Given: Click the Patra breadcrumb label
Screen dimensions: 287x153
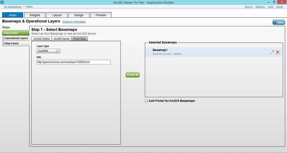Looking at the screenshot, I should click(29, 6).
